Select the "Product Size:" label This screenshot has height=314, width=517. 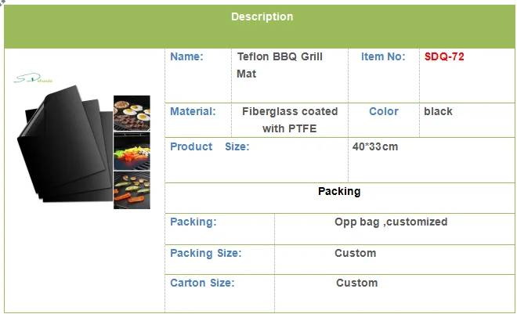[x=209, y=146]
